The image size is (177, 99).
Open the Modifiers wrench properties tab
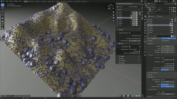coord(145,39)
